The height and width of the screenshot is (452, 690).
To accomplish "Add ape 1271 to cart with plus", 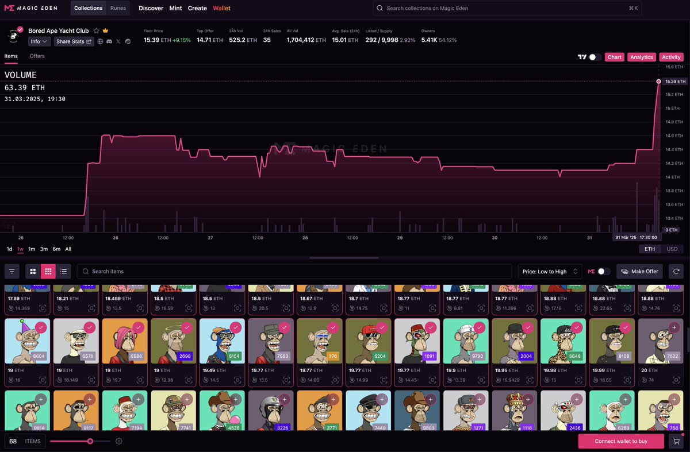I will (479, 399).
